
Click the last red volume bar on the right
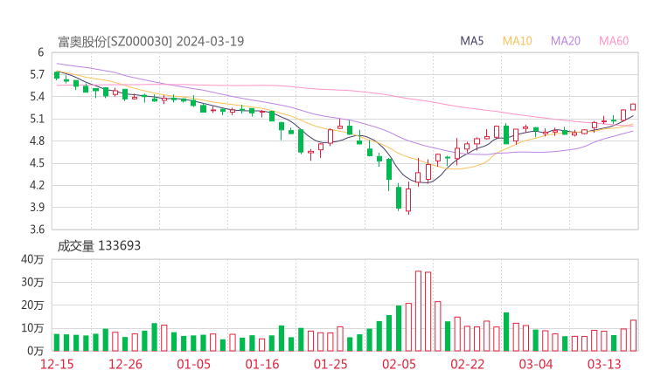pos(633,335)
